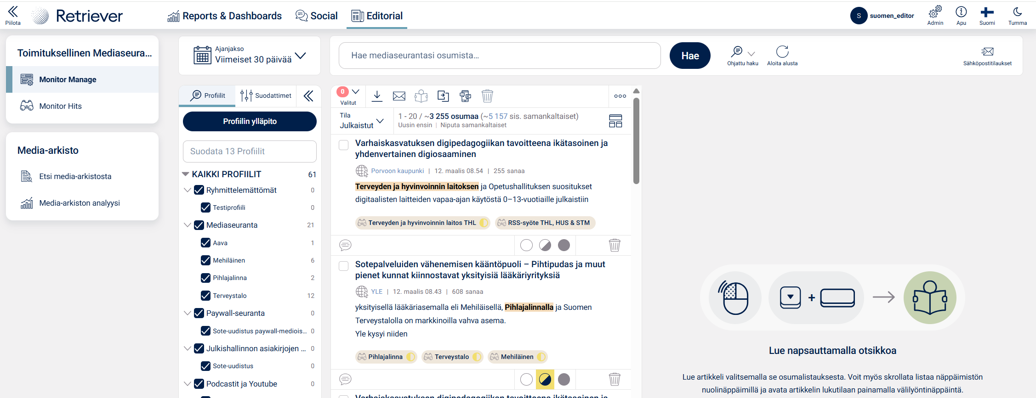
Task: Collapse the Mediaseuranta group chevron
Action: 187,225
